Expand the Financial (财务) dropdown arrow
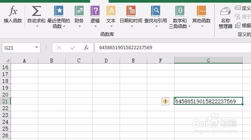The image size is (251, 140). tap(80, 26)
